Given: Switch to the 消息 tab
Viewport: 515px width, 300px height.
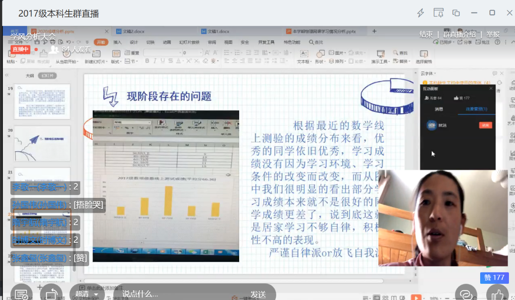Looking at the screenshot, I should [438, 109].
